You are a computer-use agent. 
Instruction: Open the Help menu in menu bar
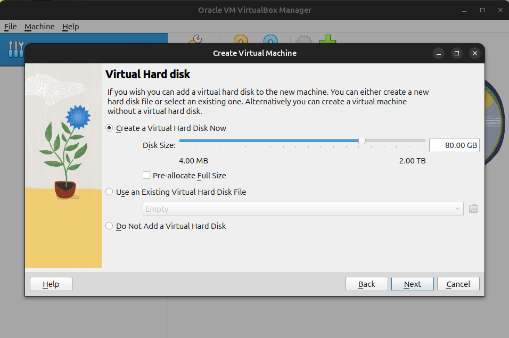point(71,27)
